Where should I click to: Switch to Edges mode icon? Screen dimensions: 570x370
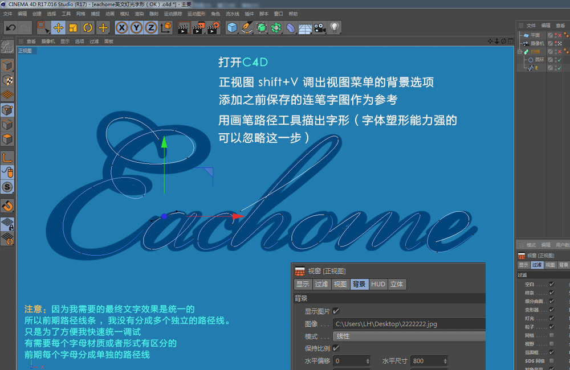pos(7,125)
